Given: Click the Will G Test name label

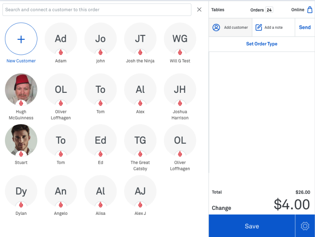Looking at the screenshot, I should tap(180, 61).
